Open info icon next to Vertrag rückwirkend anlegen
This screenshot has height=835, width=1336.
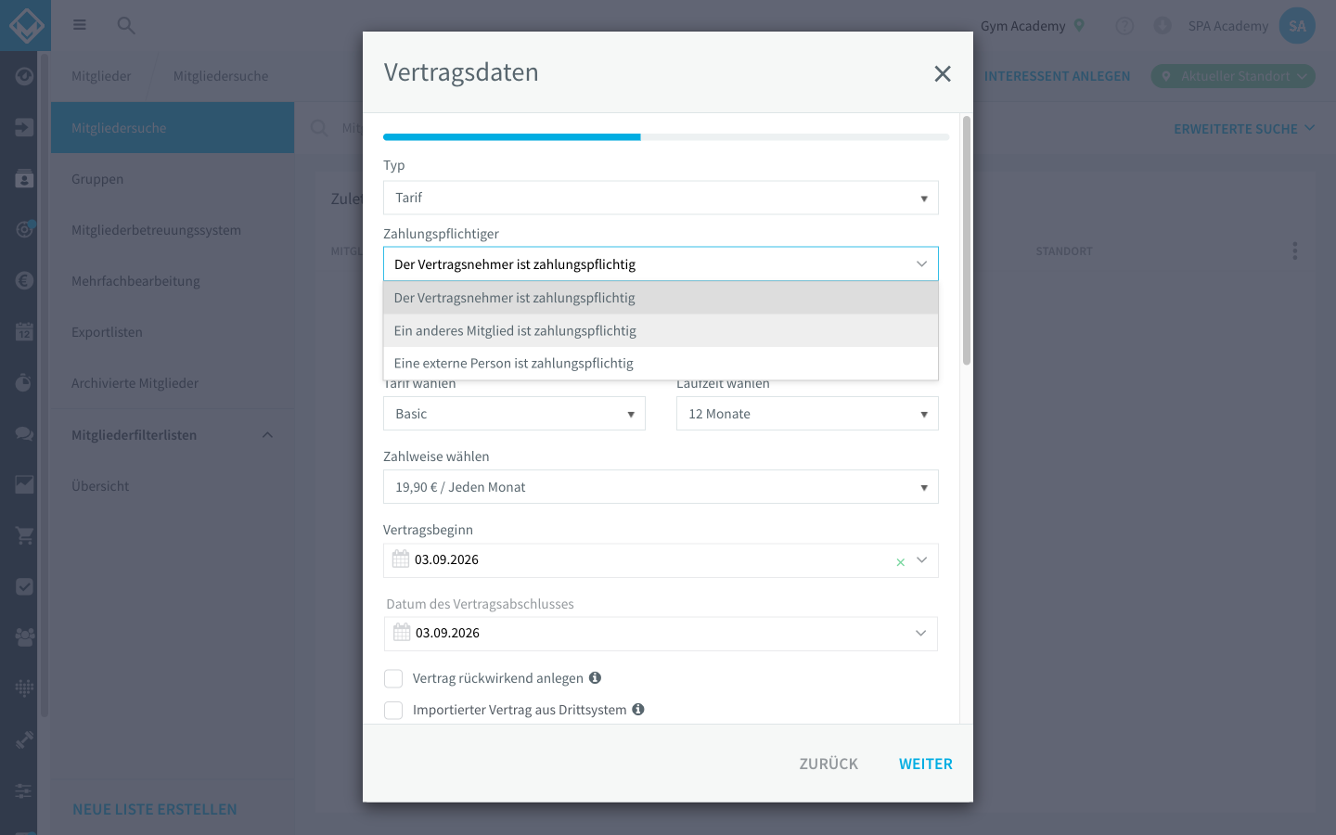(595, 678)
